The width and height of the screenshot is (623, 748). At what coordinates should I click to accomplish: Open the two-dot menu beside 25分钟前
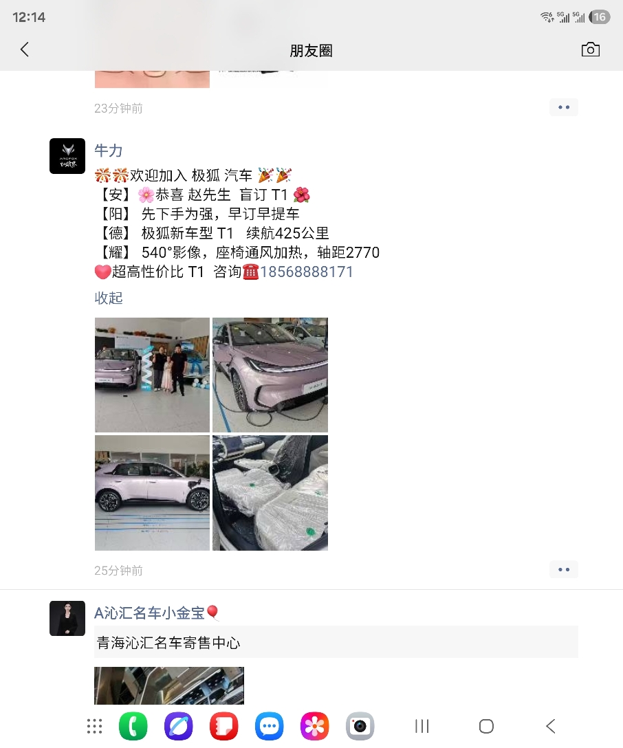pyautogui.click(x=564, y=569)
